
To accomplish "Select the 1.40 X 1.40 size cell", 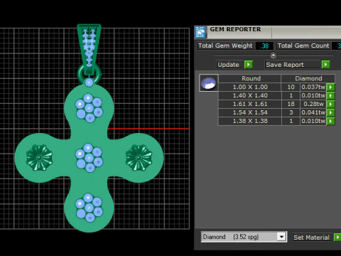I will pyautogui.click(x=250, y=95).
